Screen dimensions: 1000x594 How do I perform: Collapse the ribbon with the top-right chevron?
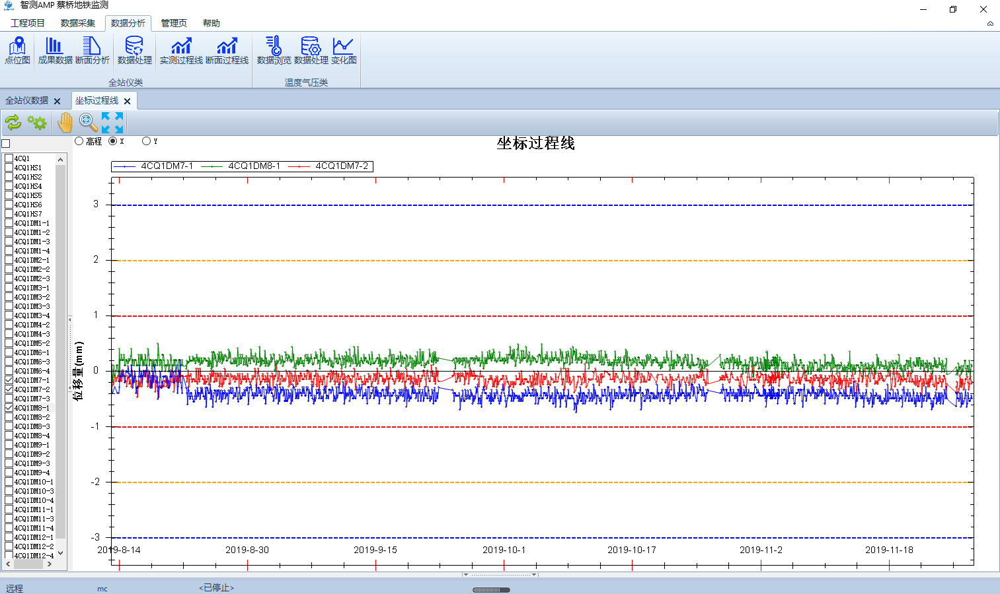point(990,24)
